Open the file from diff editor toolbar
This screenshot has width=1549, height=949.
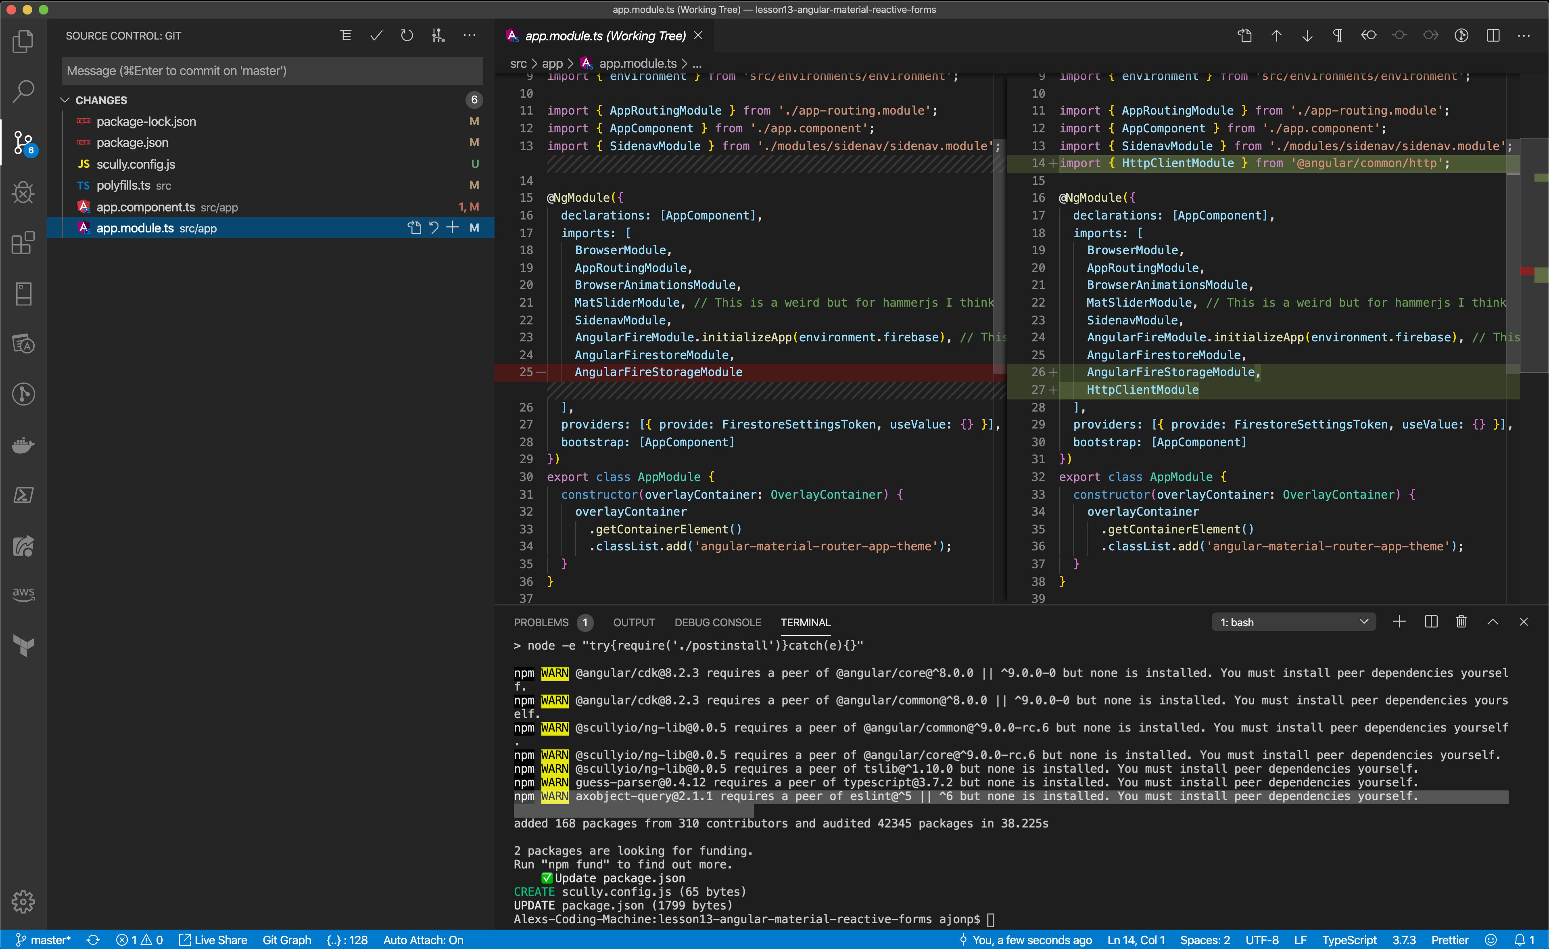(x=1245, y=36)
